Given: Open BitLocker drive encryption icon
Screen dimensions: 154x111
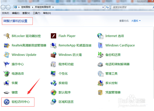Looking at the screenshot, I should pyautogui.click(x=7, y=36).
